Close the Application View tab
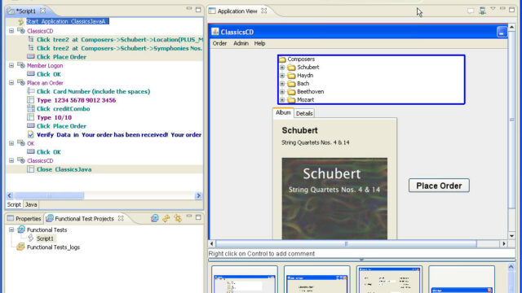The height and width of the screenshot is (293, 522). coord(264,11)
